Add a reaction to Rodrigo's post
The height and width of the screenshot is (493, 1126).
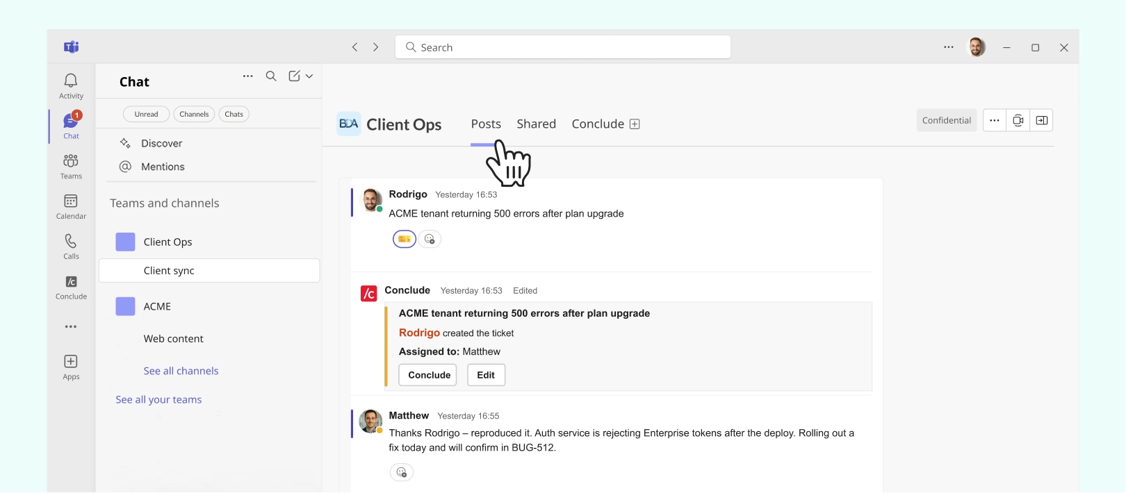pos(430,239)
